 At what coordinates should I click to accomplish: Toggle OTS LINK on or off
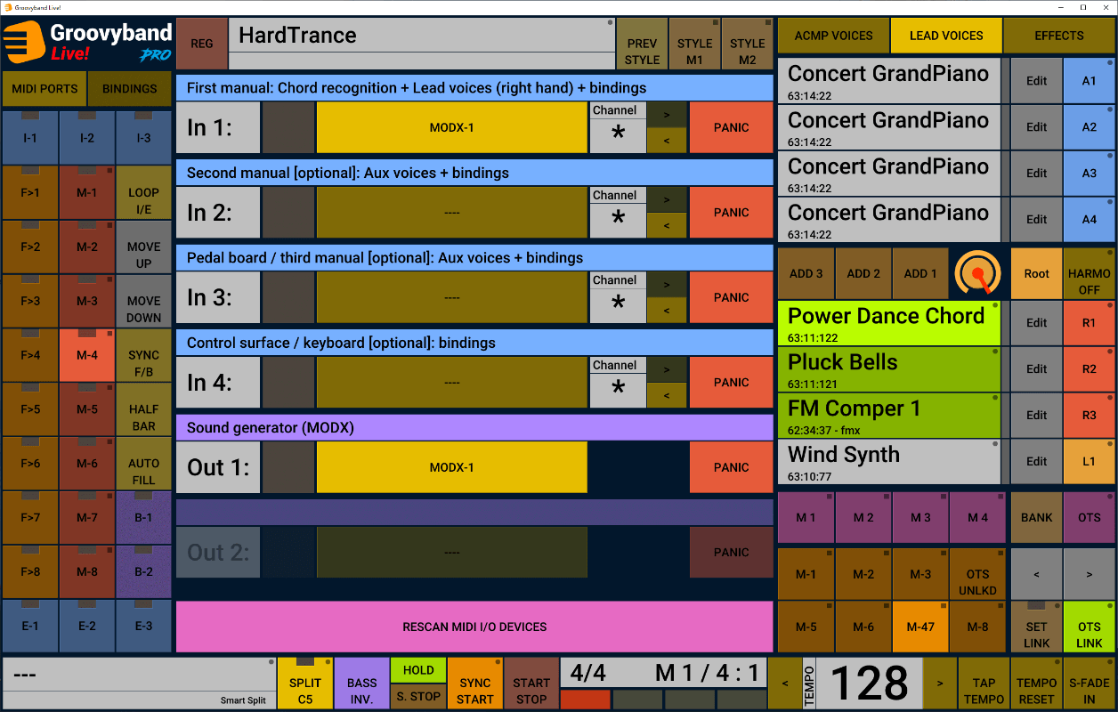(x=1089, y=627)
